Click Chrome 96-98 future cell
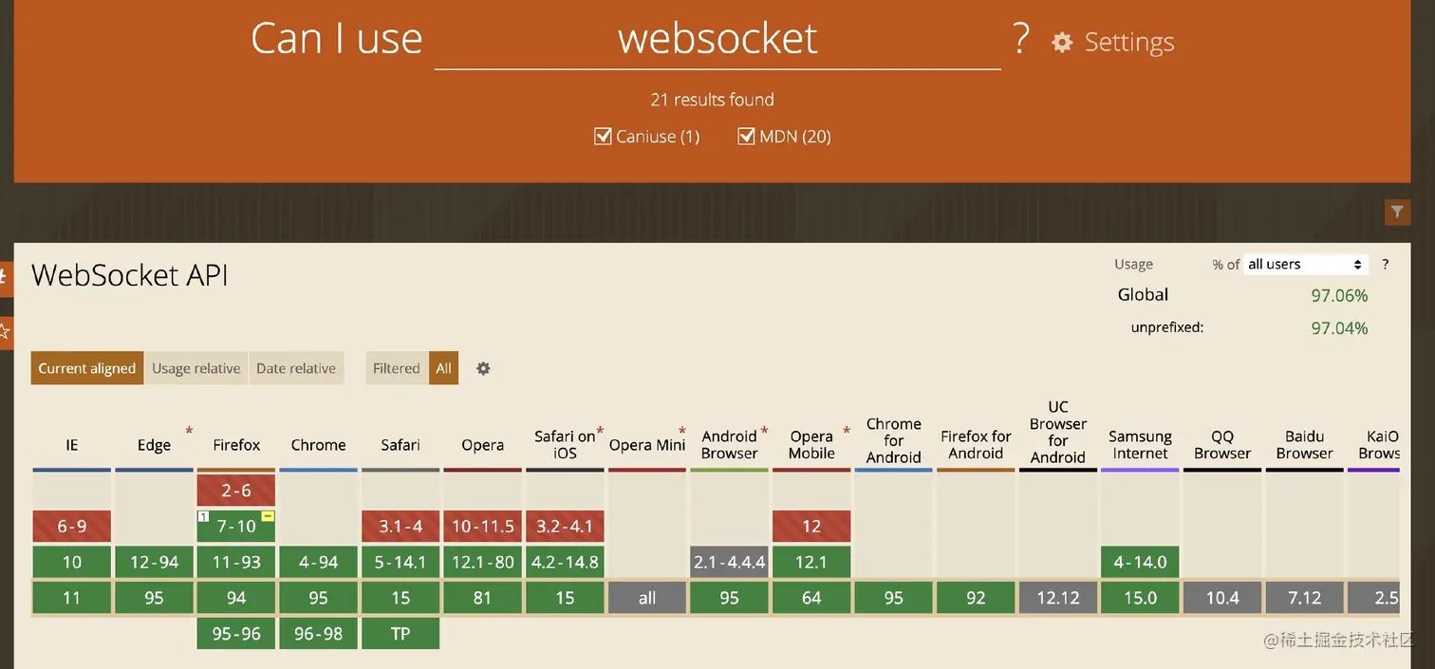The width and height of the screenshot is (1435, 669). pos(318,633)
